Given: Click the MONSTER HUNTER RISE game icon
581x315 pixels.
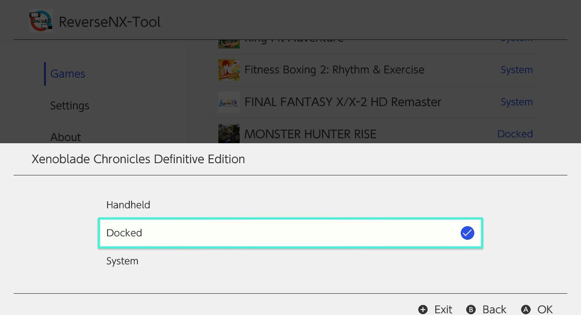Looking at the screenshot, I should [229, 134].
